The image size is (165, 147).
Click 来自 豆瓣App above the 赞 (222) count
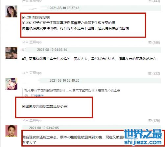[32, 73]
